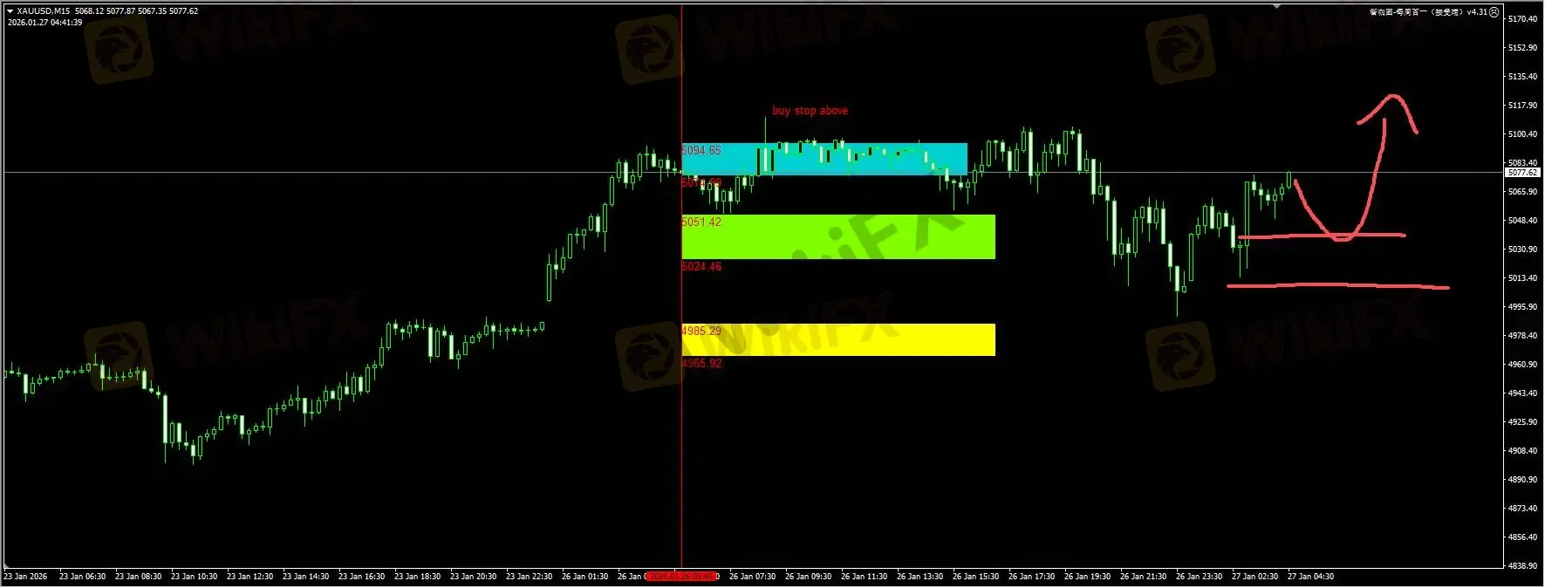Open the chart menu triangle beside XAUUSD,M15
This screenshot has height=588, width=1545.
point(10,11)
